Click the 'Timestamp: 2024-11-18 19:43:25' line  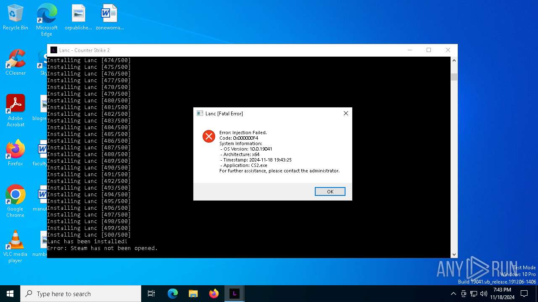coord(256,160)
